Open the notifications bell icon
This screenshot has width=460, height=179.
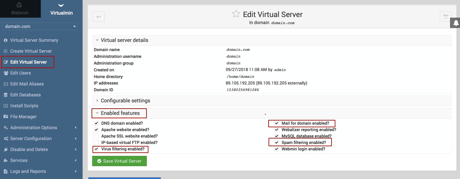(456, 23)
